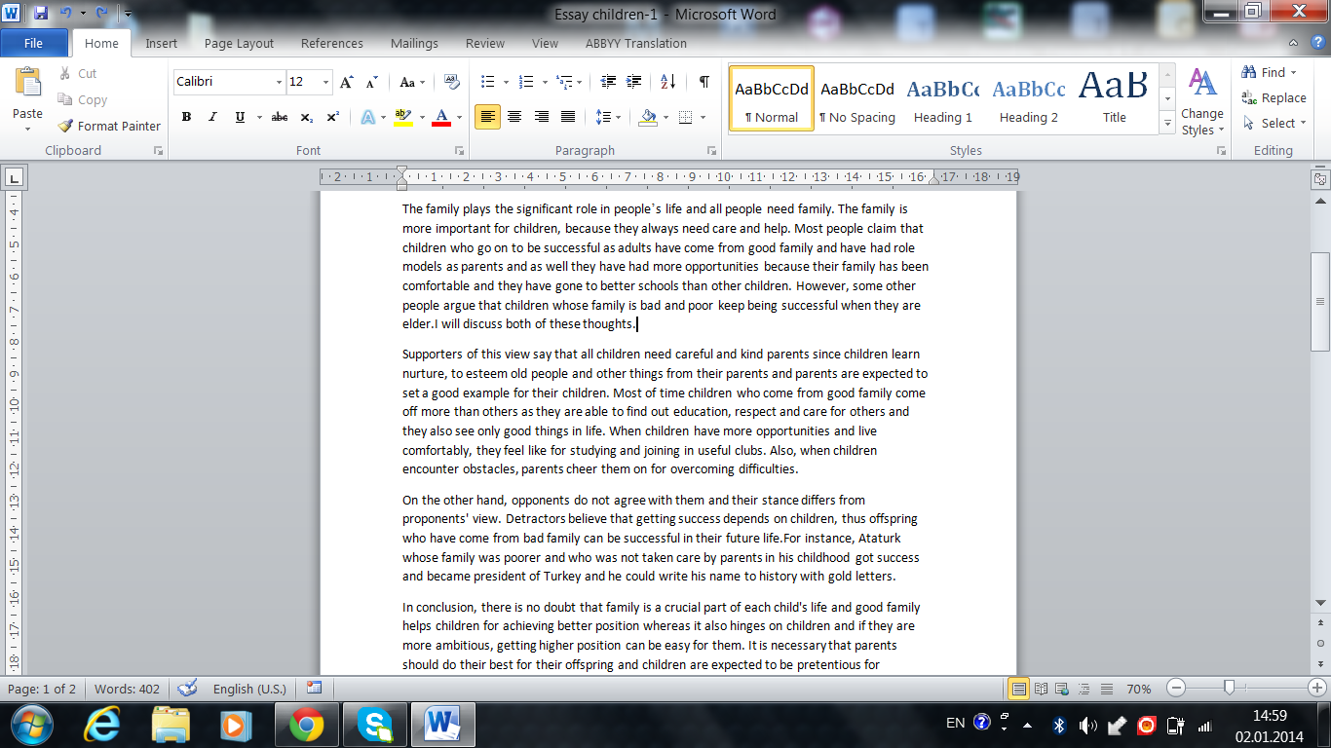Image resolution: width=1331 pixels, height=748 pixels.
Task: Apply the No Spacing style
Action: click(856, 98)
